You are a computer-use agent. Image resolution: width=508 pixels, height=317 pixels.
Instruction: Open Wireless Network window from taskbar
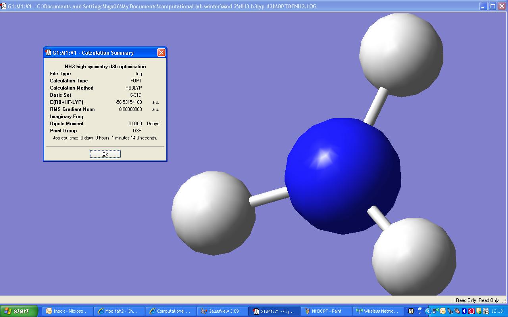point(377,311)
